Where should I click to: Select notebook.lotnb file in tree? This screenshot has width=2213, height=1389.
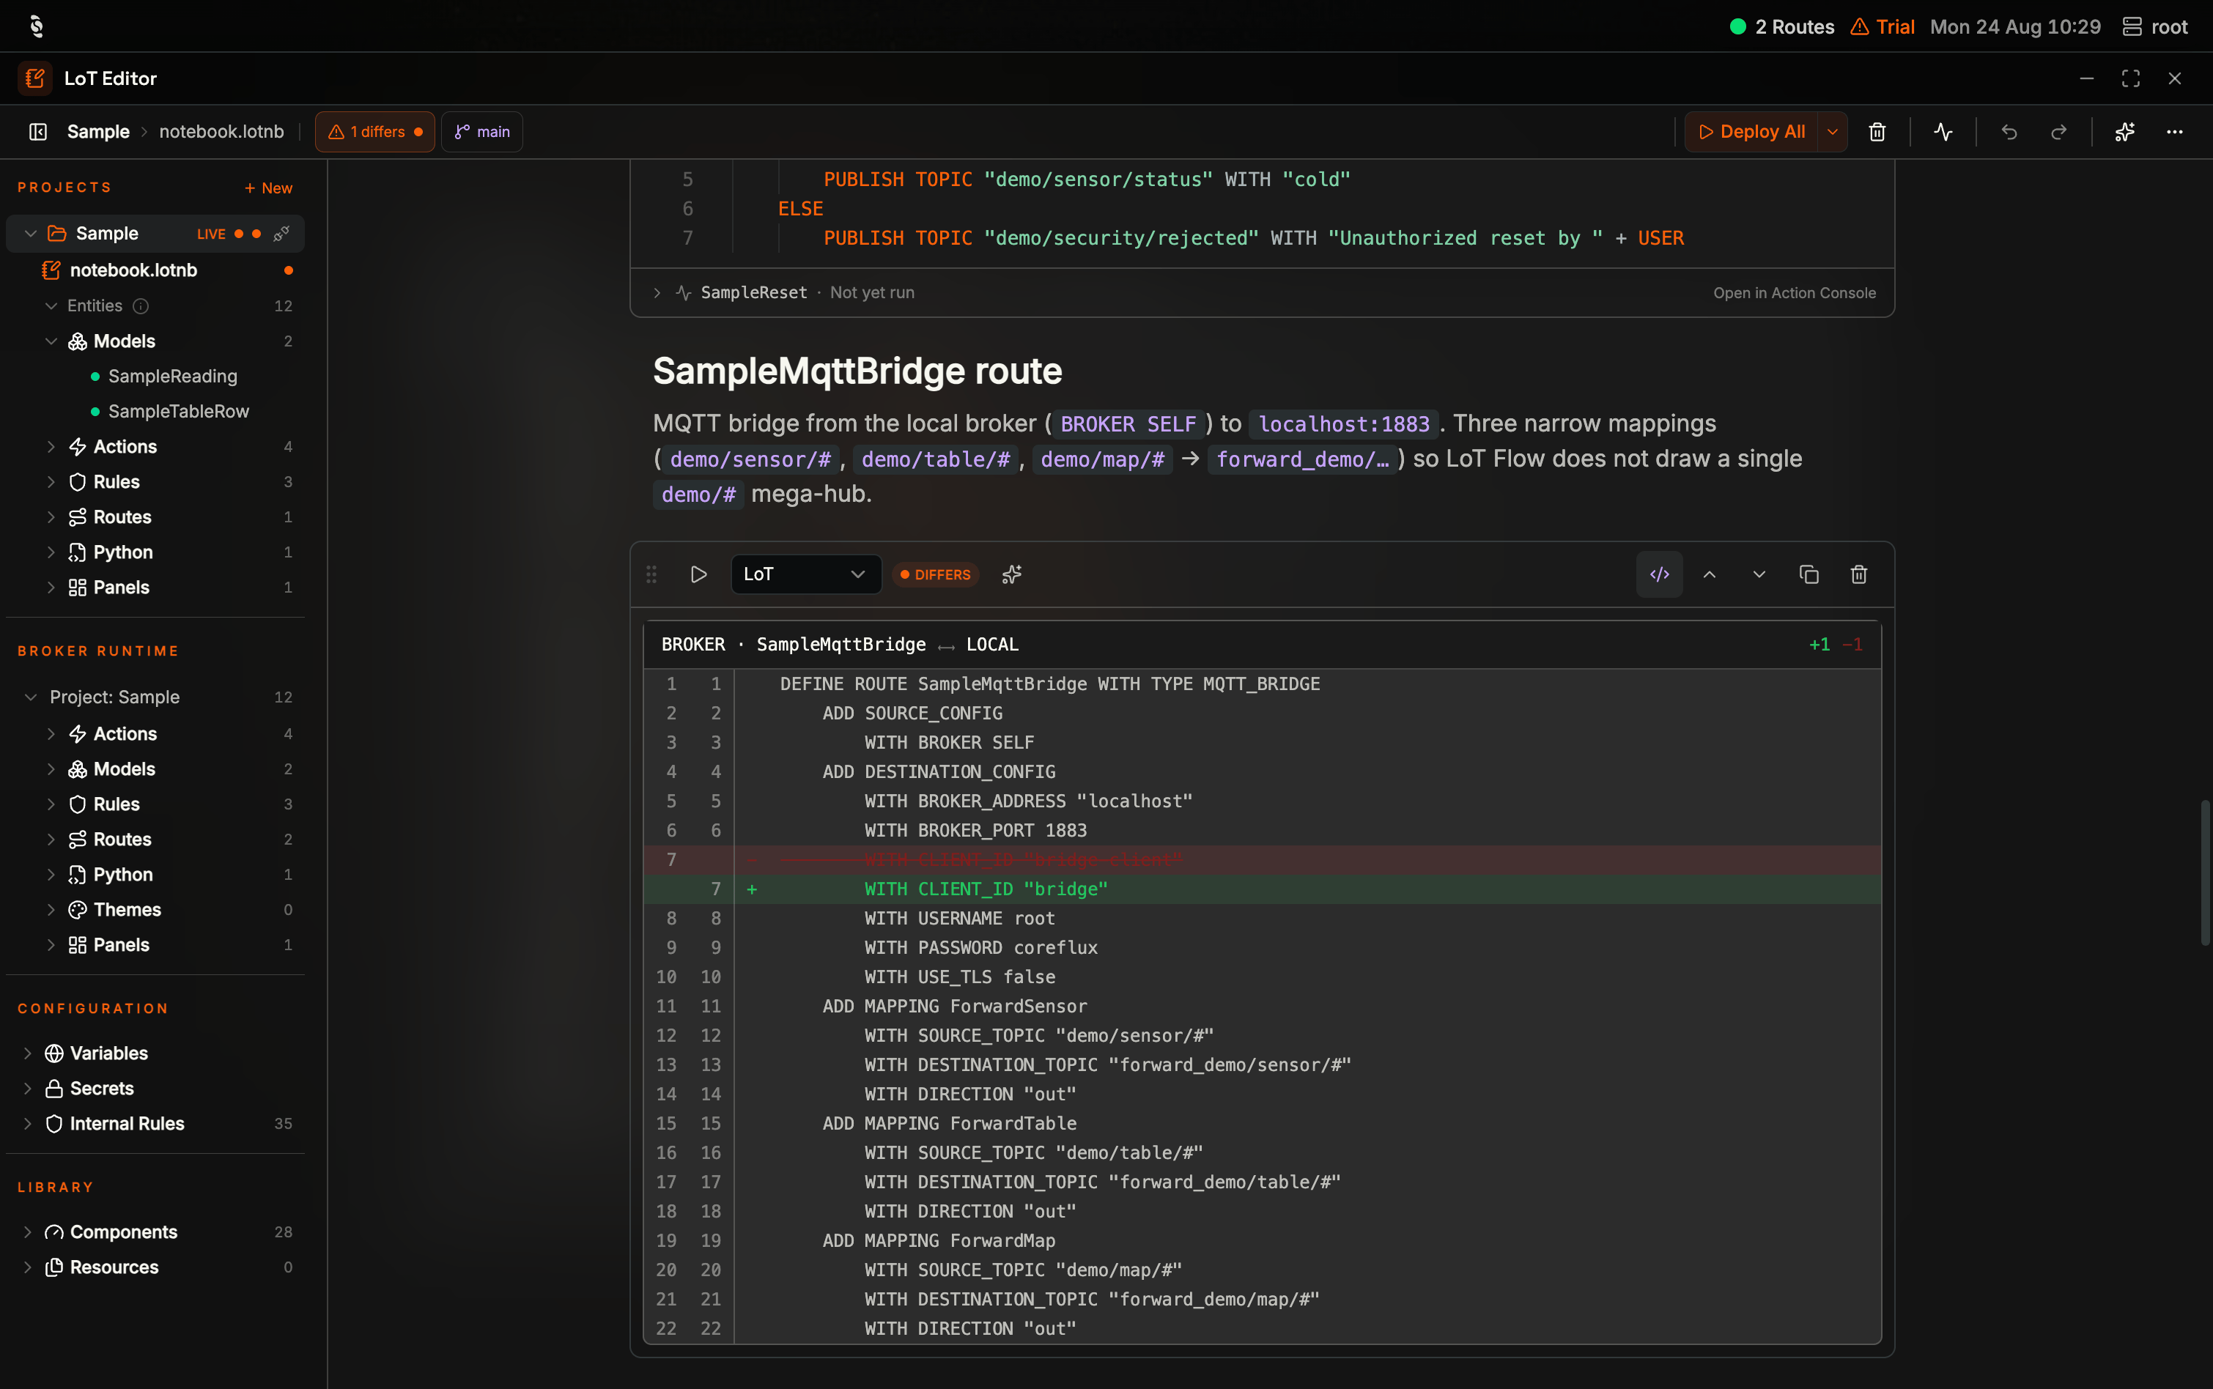tap(155, 270)
